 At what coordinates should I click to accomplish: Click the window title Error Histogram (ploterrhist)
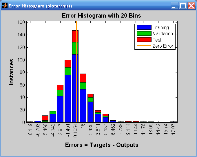tap(40, 6)
